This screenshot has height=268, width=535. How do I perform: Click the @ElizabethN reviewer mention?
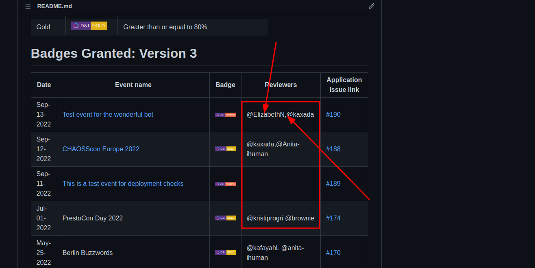[265, 114]
